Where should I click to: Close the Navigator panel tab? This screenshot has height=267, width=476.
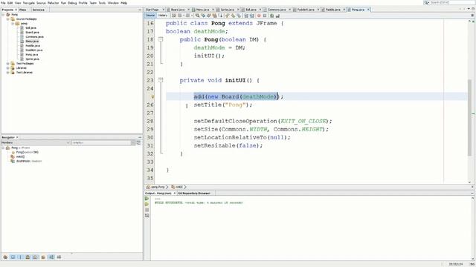point(17,137)
